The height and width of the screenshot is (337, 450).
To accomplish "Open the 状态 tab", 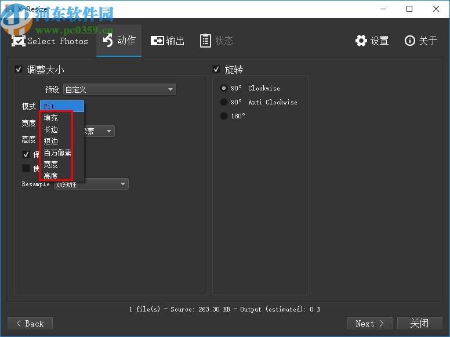I will coord(217,41).
